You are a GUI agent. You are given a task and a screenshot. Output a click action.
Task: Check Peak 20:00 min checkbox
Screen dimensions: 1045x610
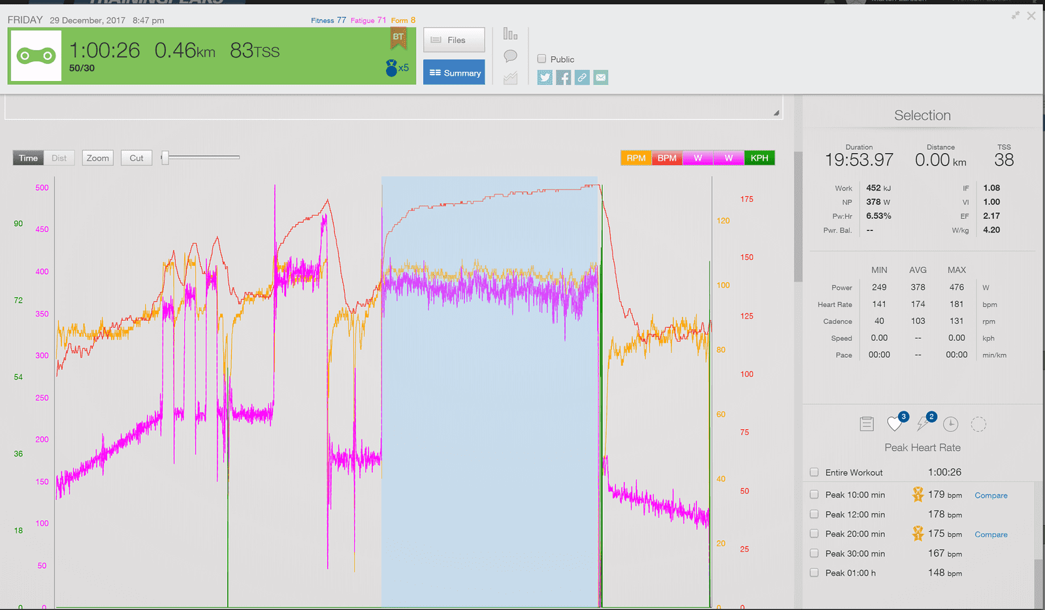[814, 534]
